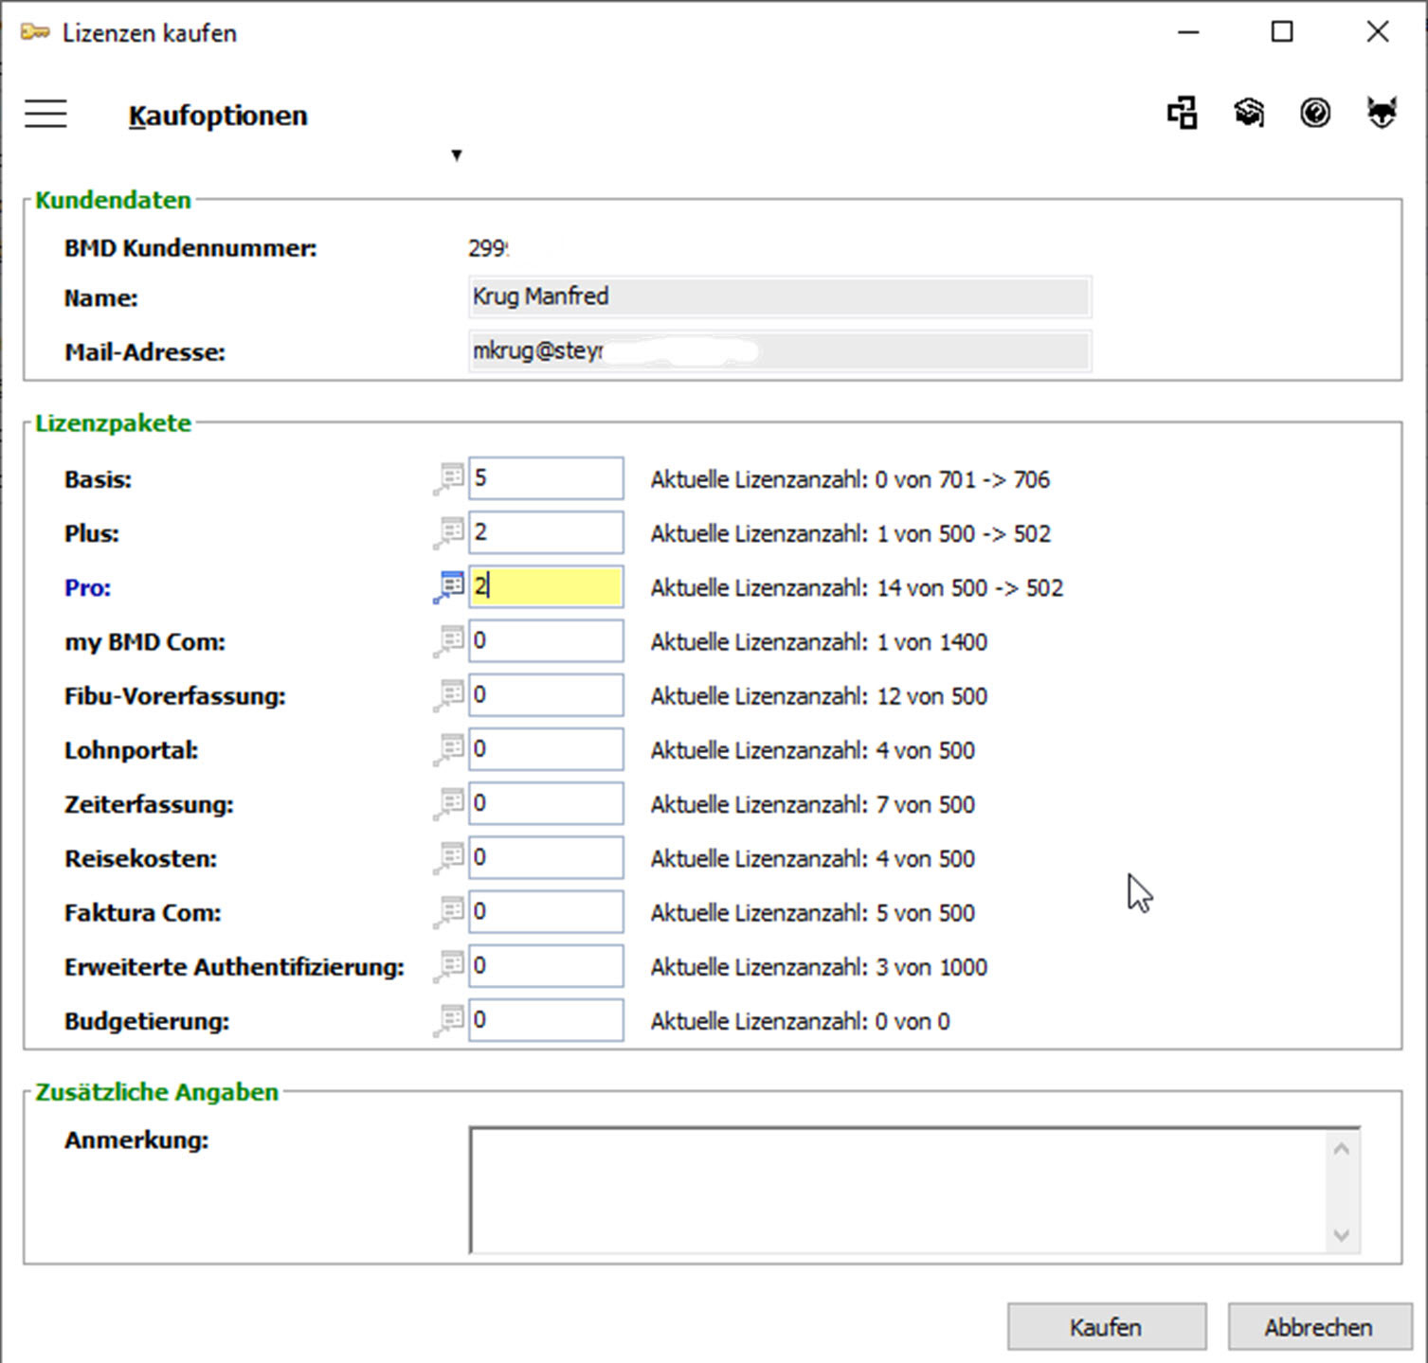Click the info icon beside Pro field
Image resolution: width=1428 pixels, height=1363 pixels.
451,587
